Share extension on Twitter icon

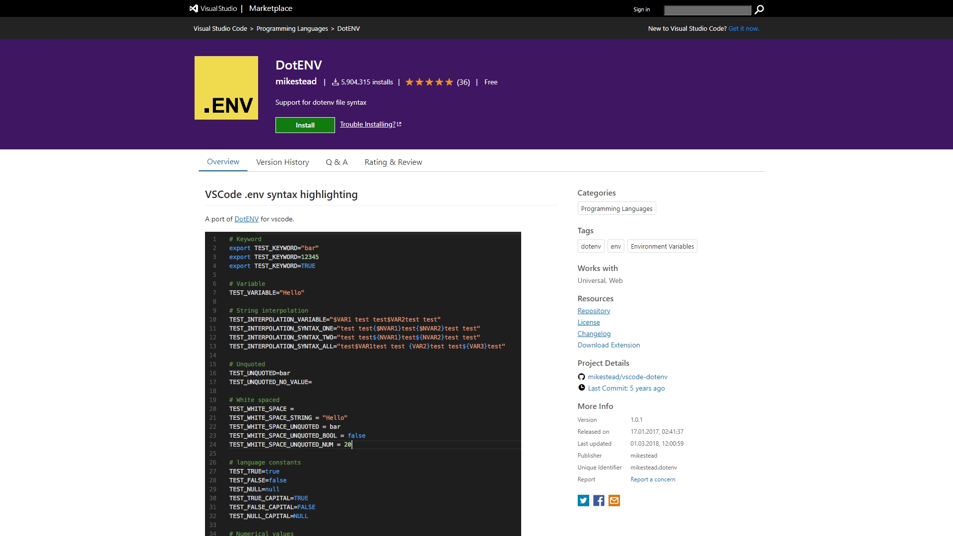[583, 500]
